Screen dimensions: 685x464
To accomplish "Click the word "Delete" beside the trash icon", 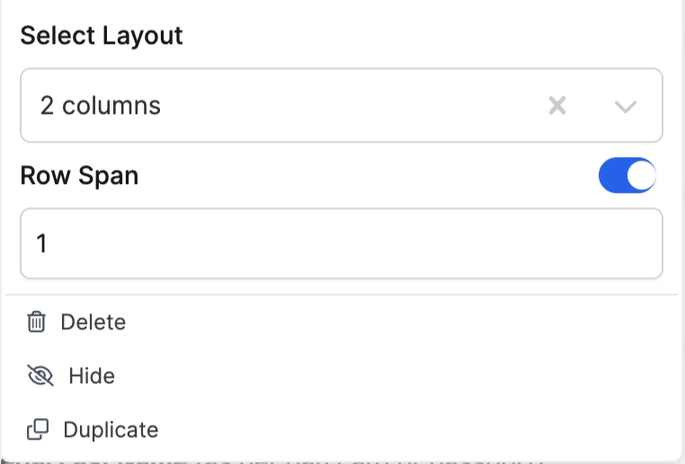I will click(93, 322).
